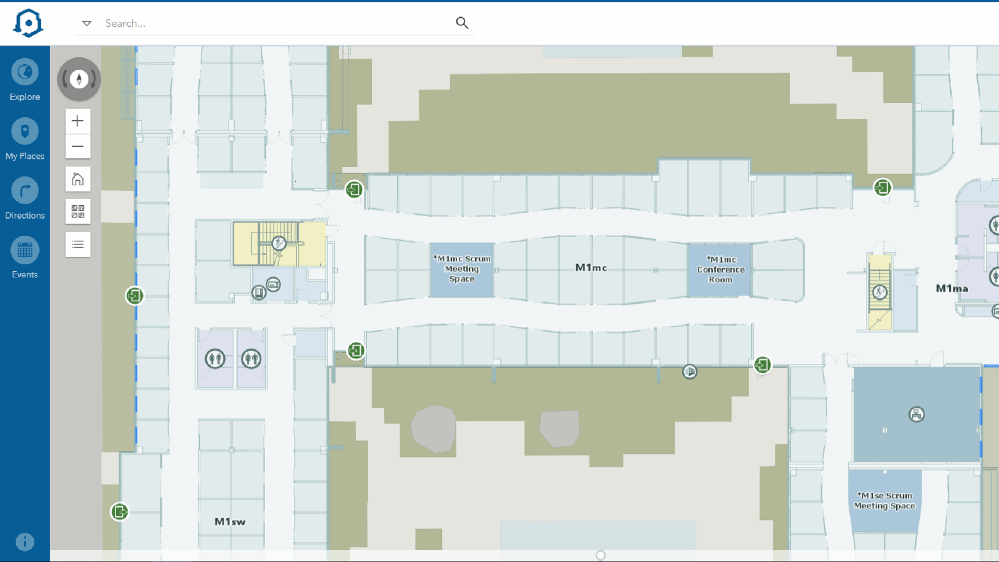Image resolution: width=999 pixels, height=562 pixels.
Task: Zoom in on the map
Action: (78, 121)
